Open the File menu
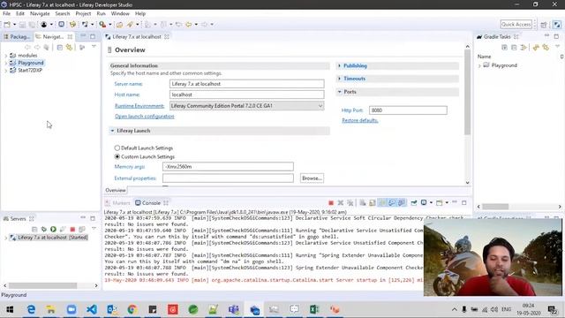 [x=6, y=13]
